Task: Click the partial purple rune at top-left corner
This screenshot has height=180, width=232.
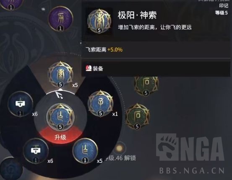Action: pos(11,5)
